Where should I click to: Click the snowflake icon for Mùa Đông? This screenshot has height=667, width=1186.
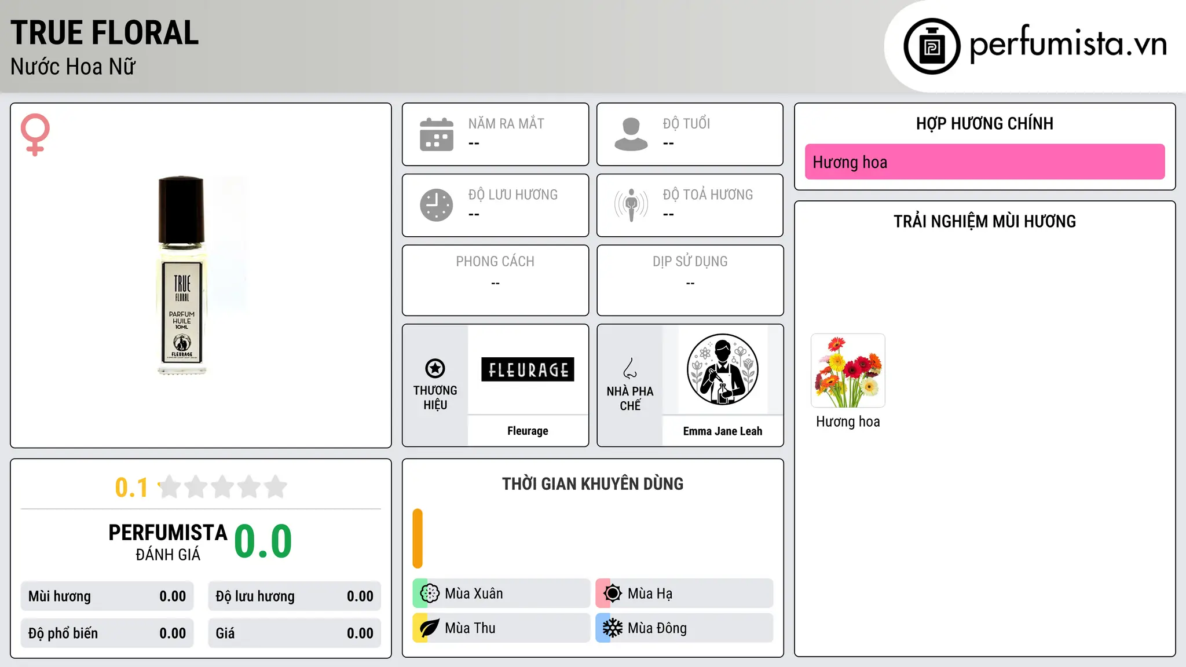pos(613,628)
